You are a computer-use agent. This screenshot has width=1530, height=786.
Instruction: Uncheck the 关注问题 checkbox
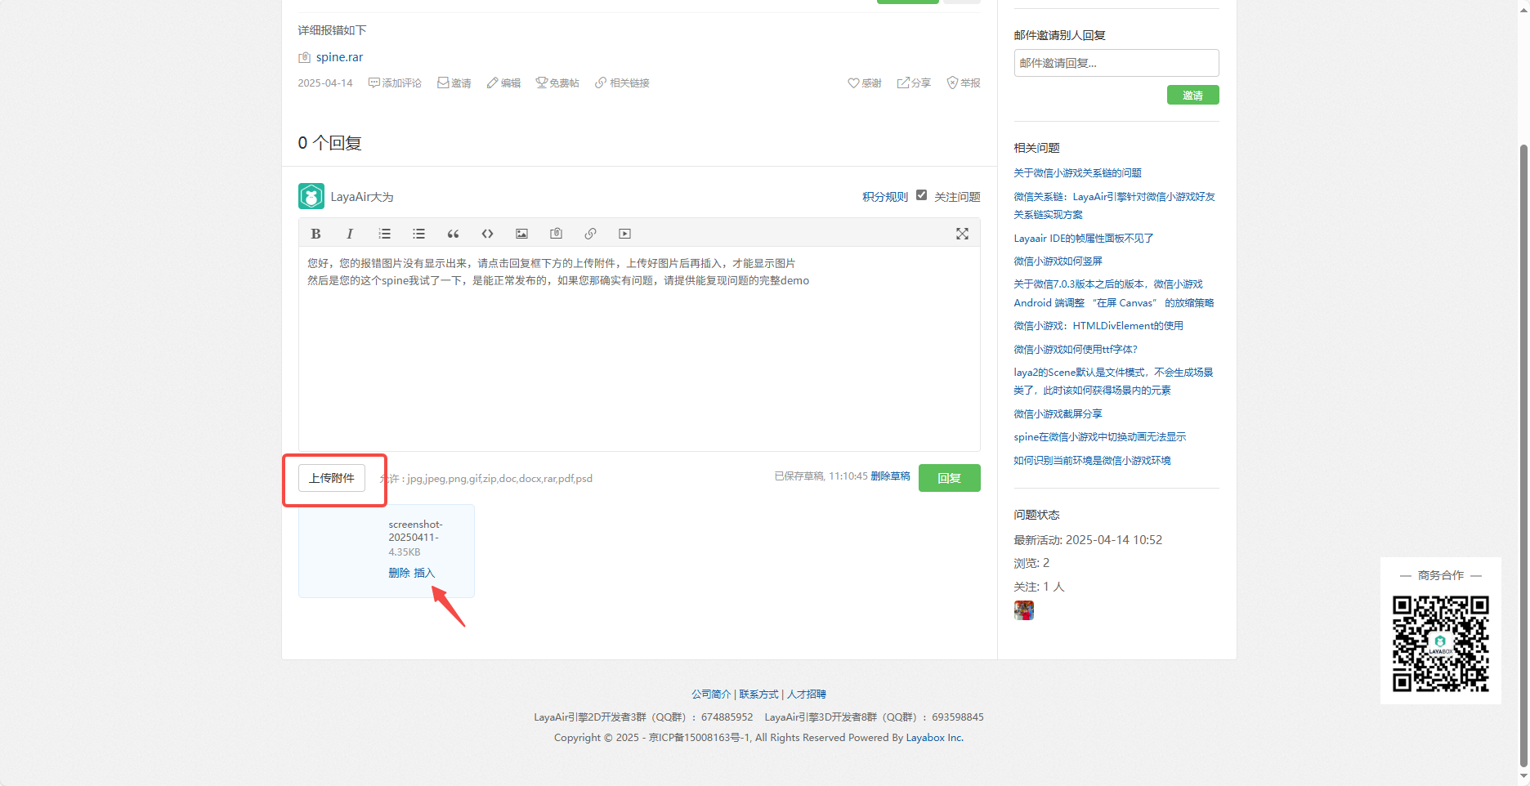[x=921, y=195]
